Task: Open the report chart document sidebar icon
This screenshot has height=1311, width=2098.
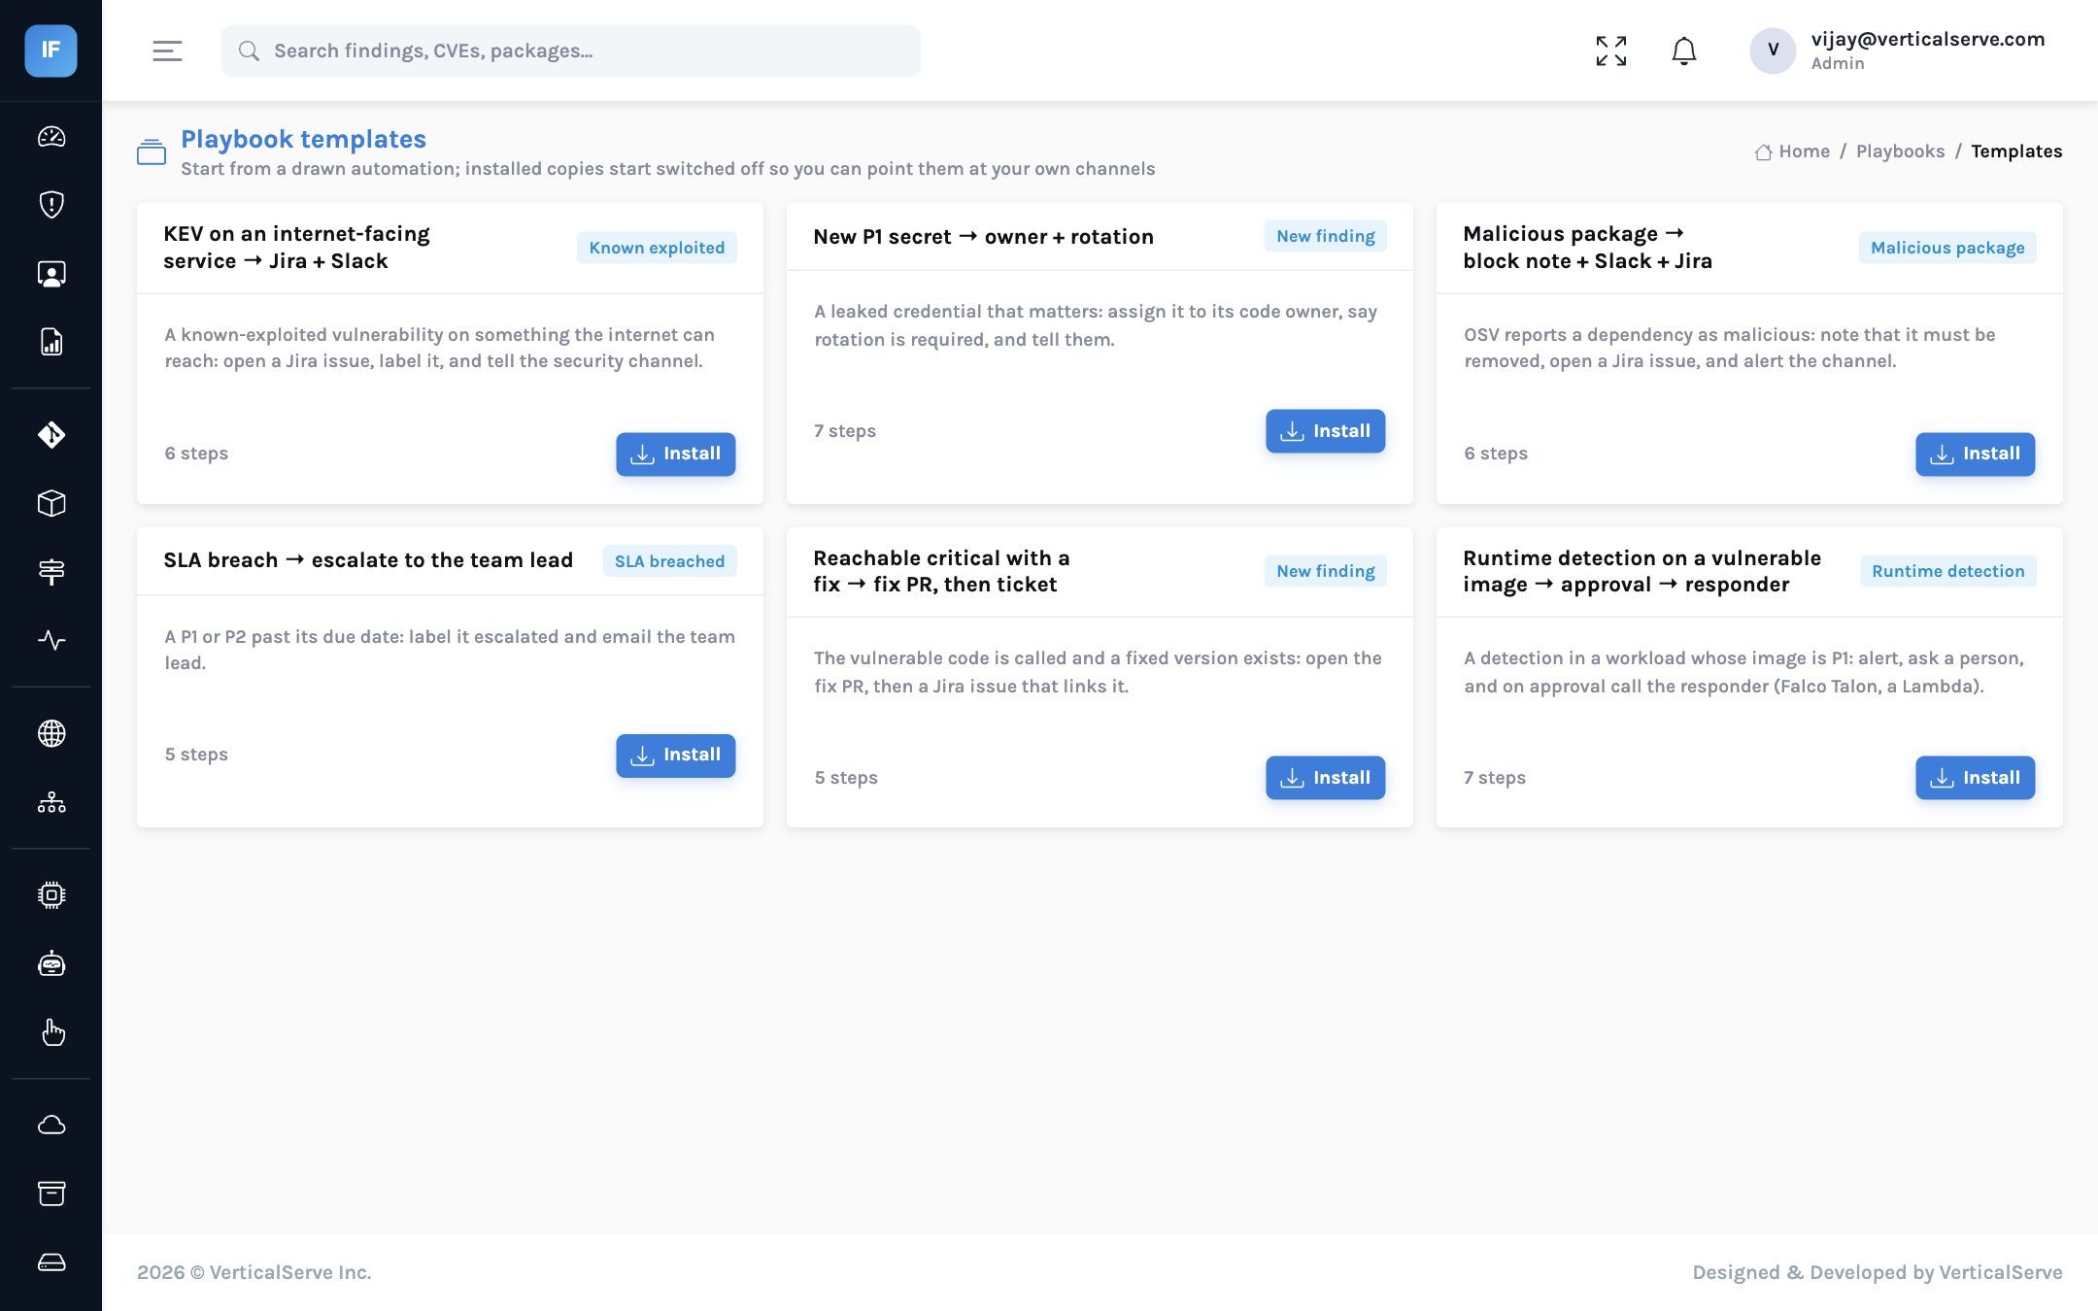Action: click(51, 342)
